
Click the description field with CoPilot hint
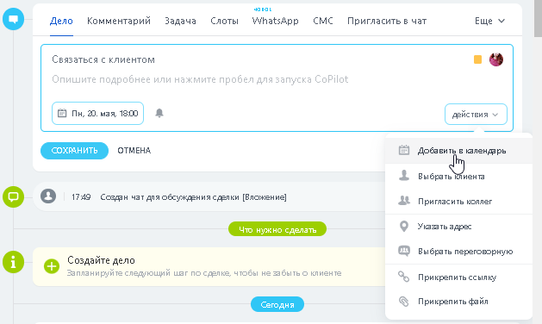point(200,79)
